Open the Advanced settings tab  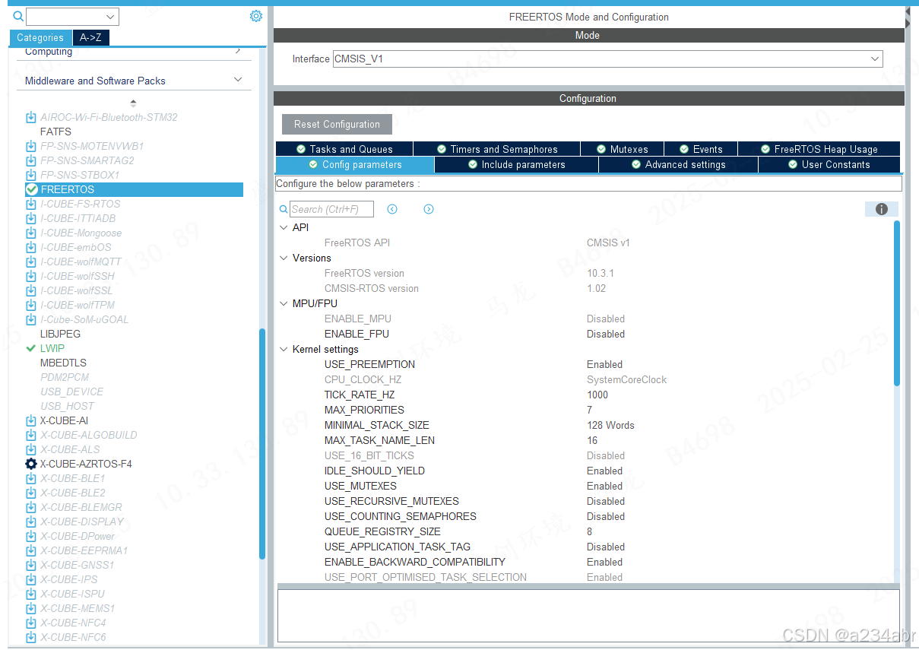[x=678, y=164]
